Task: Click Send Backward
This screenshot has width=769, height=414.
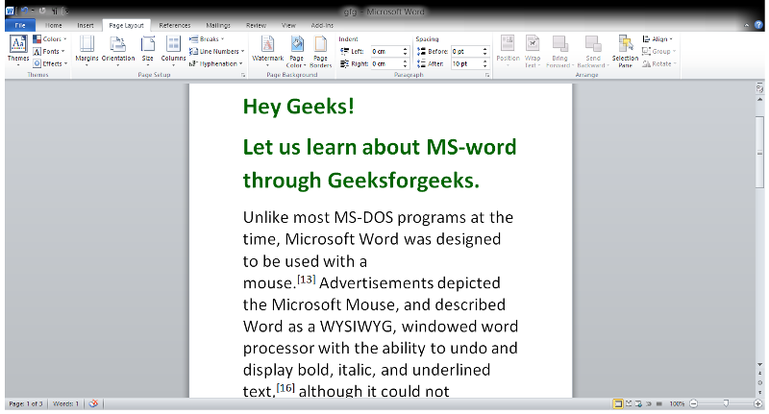Action: [x=593, y=51]
